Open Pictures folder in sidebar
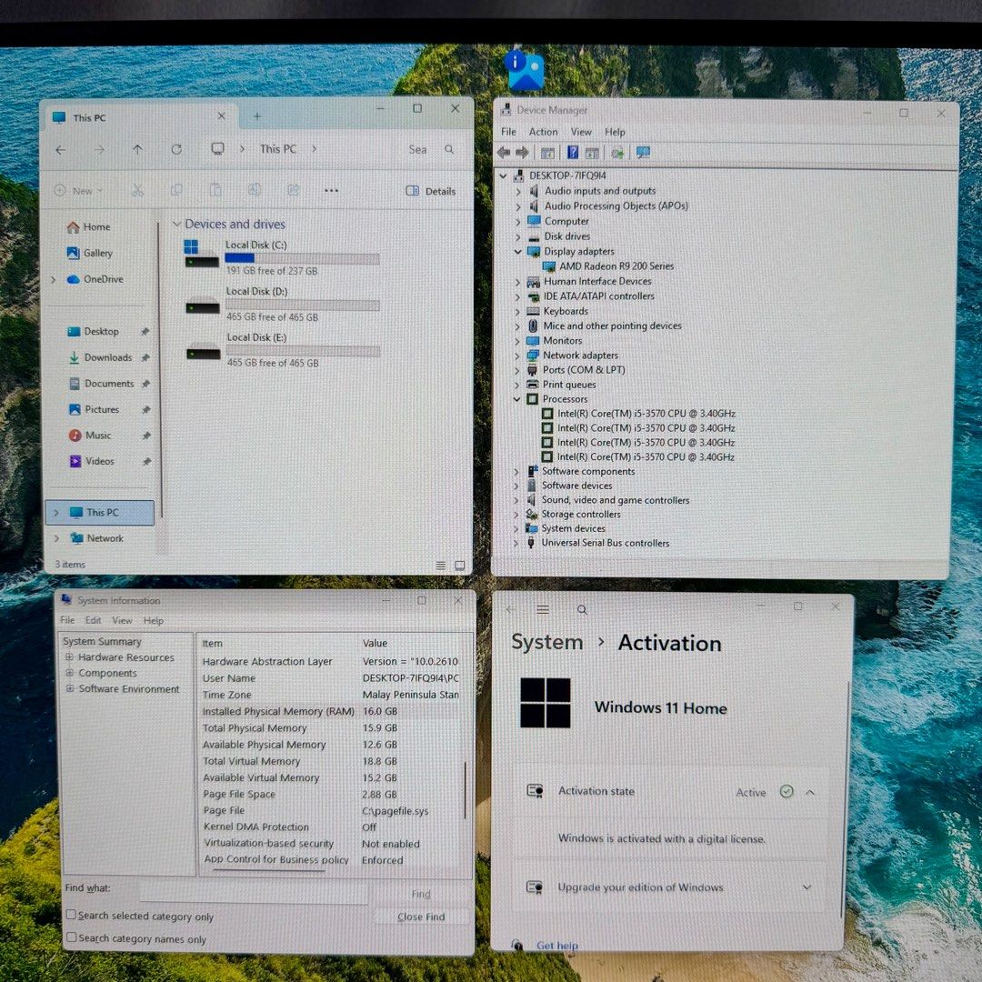The image size is (982, 982). point(94,409)
